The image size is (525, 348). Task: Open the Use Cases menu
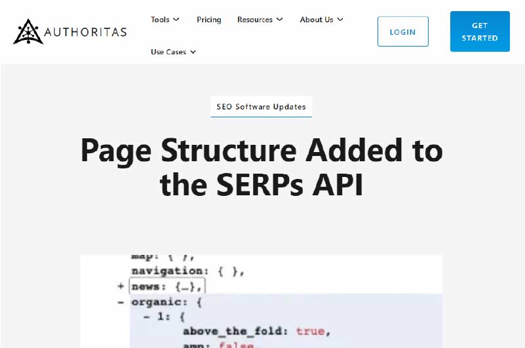[x=168, y=52]
